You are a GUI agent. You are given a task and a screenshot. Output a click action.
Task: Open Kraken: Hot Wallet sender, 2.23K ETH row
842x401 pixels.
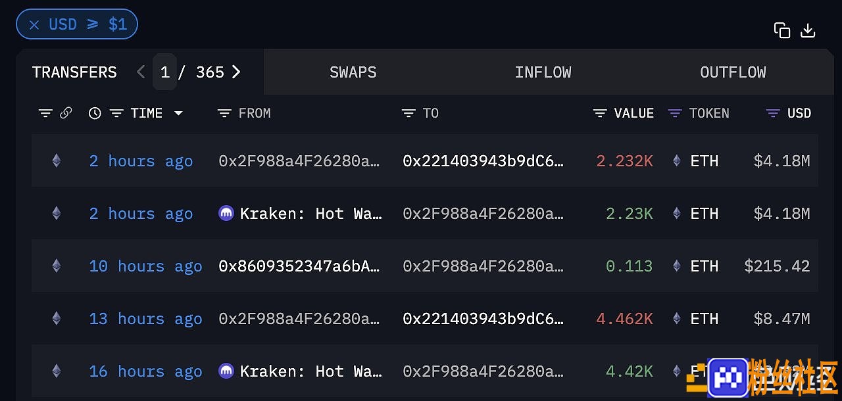pos(301,214)
